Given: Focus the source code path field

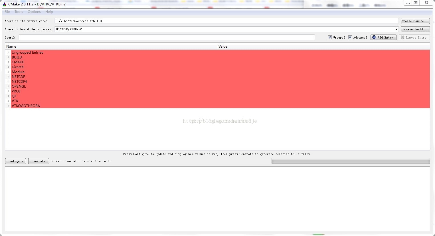Looking at the screenshot, I should [x=226, y=21].
